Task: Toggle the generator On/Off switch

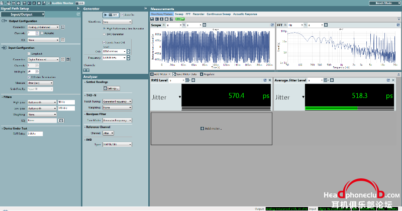Action: [111, 15]
